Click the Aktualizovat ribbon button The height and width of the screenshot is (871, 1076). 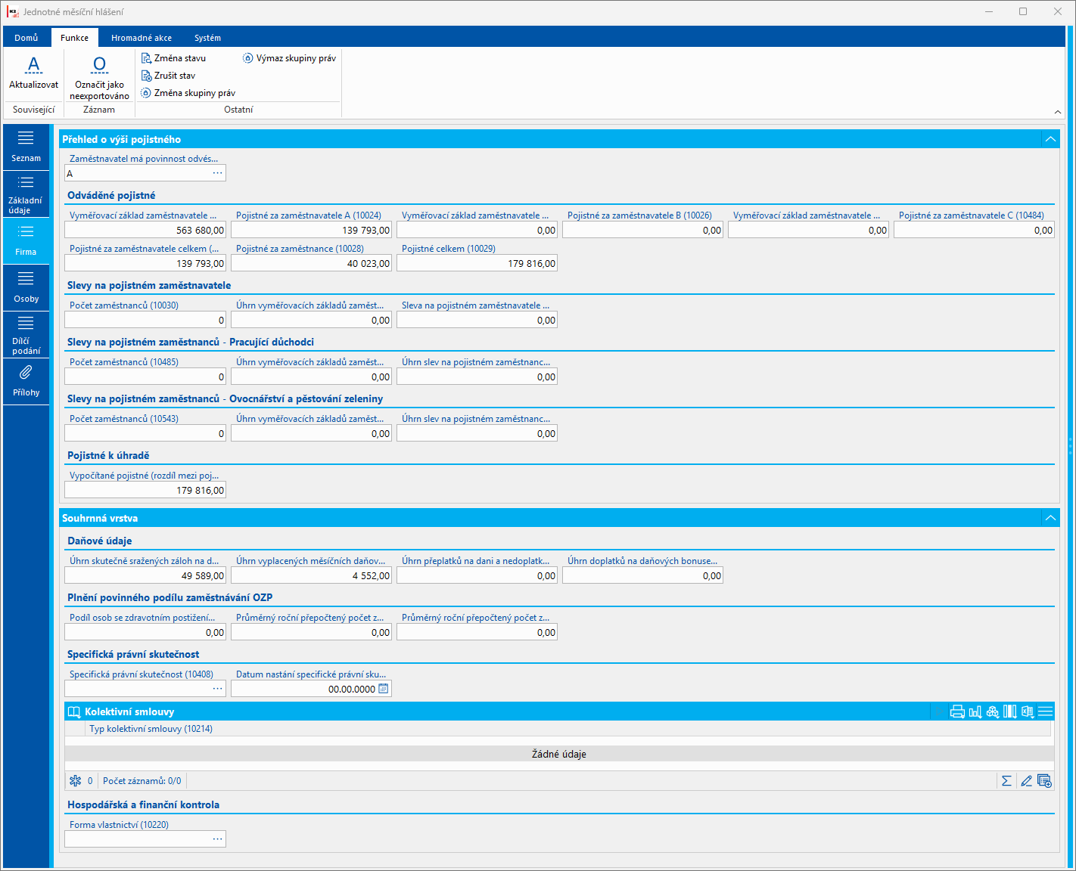(33, 73)
